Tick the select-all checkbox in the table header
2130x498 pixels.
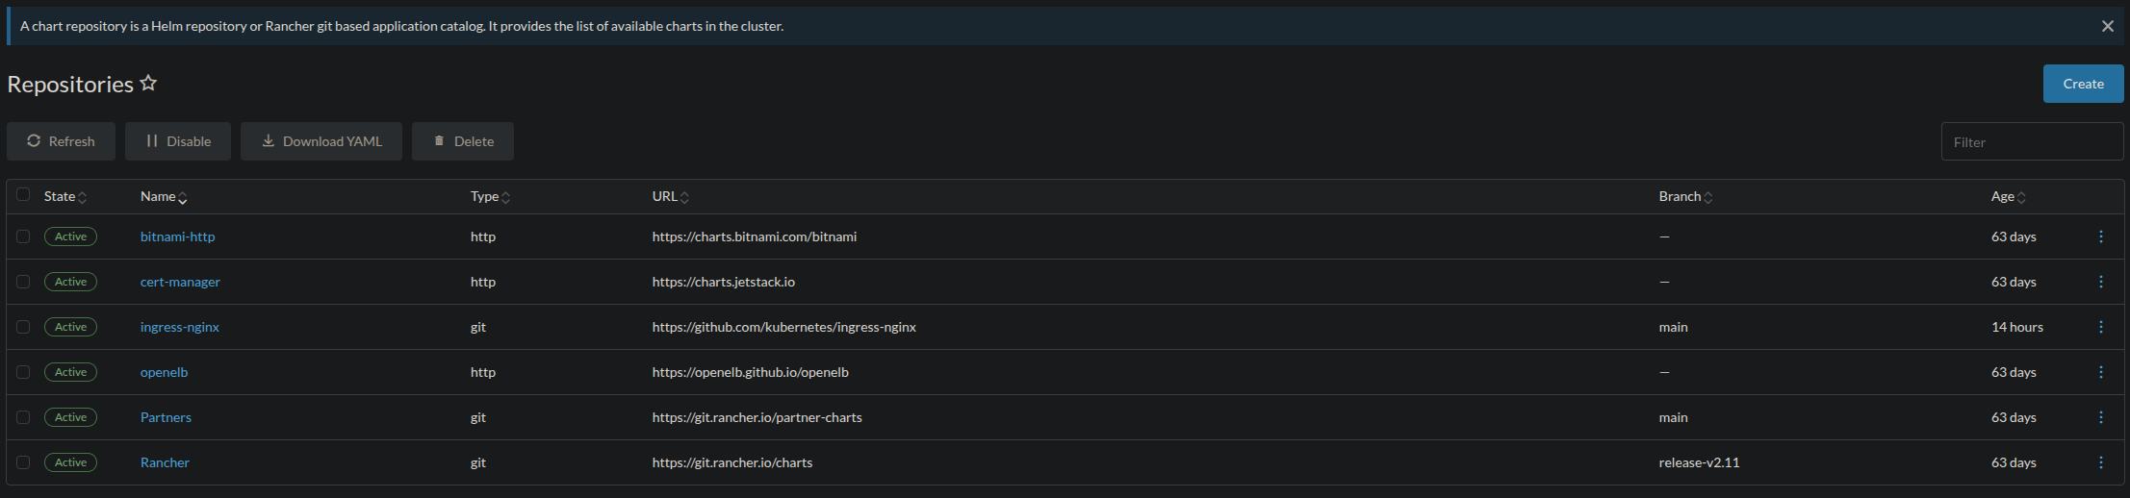23,195
